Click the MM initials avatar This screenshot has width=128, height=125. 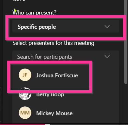tap(25, 113)
